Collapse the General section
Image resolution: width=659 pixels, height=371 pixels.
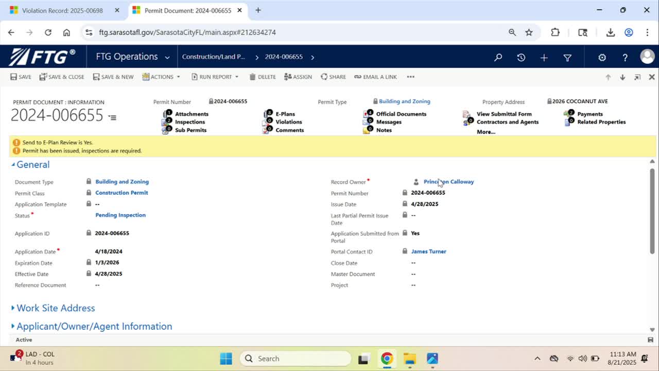click(x=33, y=165)
